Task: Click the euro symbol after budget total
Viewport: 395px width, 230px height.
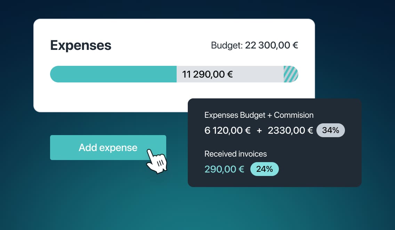Action: point(295,45)
